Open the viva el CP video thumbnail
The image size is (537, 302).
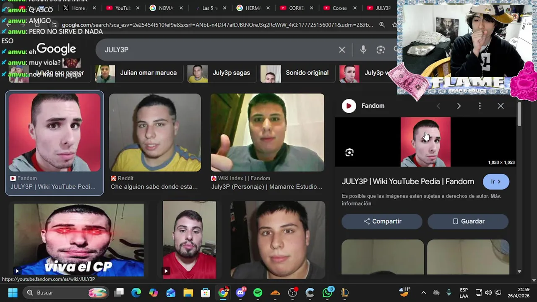coord(78,240)
